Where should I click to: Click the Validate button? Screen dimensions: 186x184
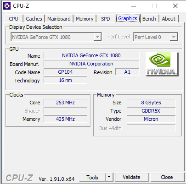[x=132, y=177]
